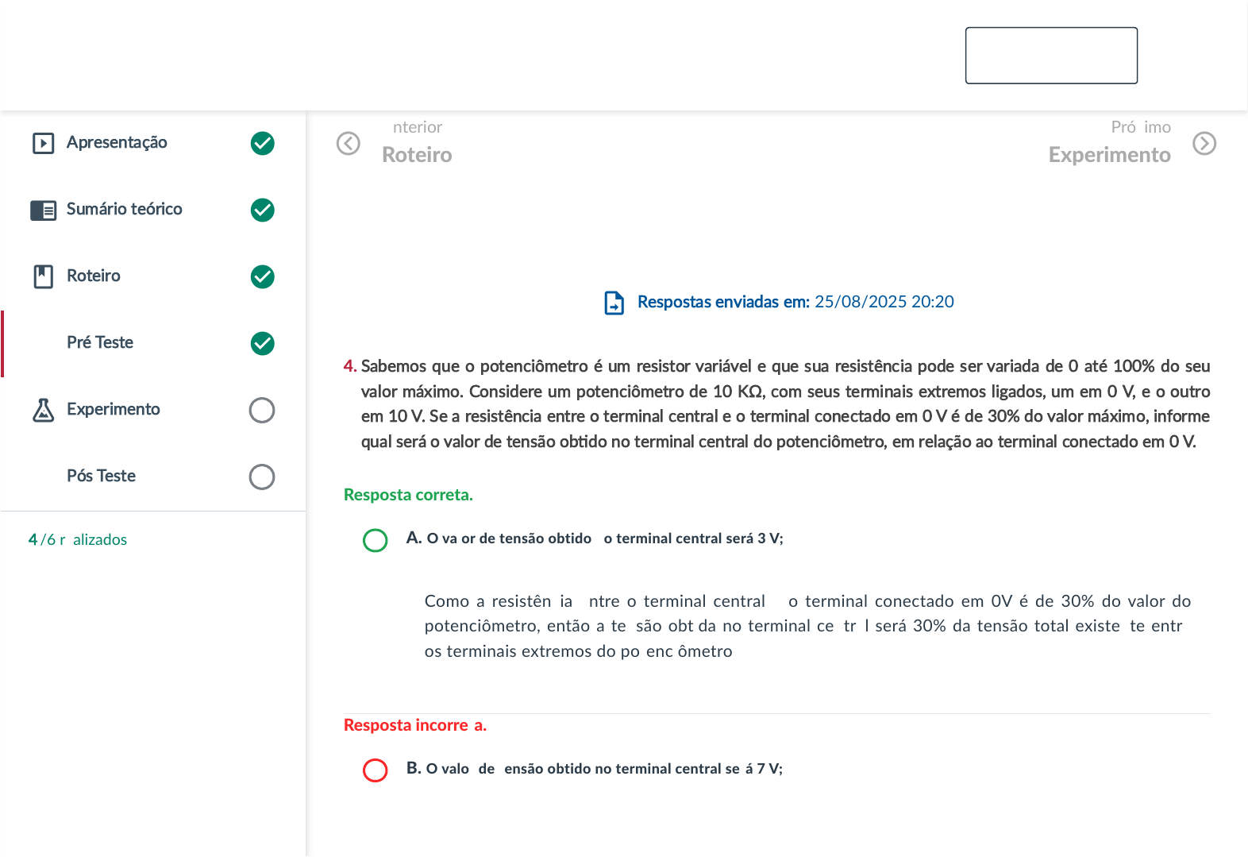Image resolution: width=1248 pixels, height=857 pixels.
Task: Open the Pós Teste menu item
Action: click(x=101, y=476)
